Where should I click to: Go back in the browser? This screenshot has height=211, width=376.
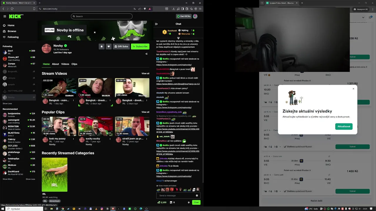click(3, 9)
